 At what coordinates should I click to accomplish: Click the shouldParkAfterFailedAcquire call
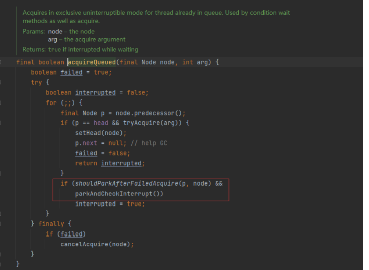pos(143,183)
